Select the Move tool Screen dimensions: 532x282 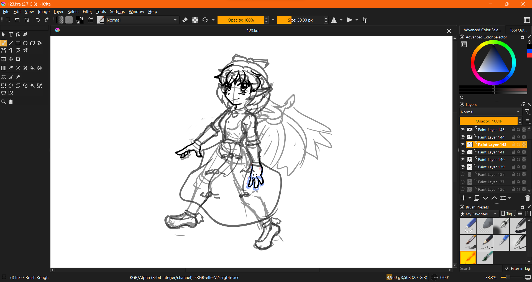click(11, 59)
